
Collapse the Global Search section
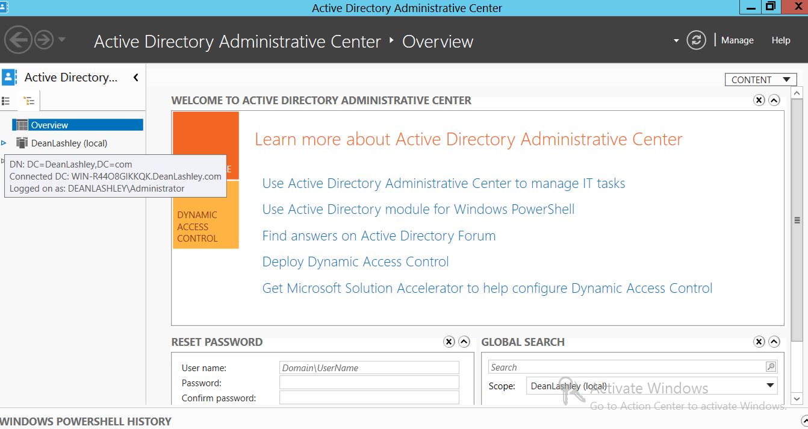tap(774, 342)
